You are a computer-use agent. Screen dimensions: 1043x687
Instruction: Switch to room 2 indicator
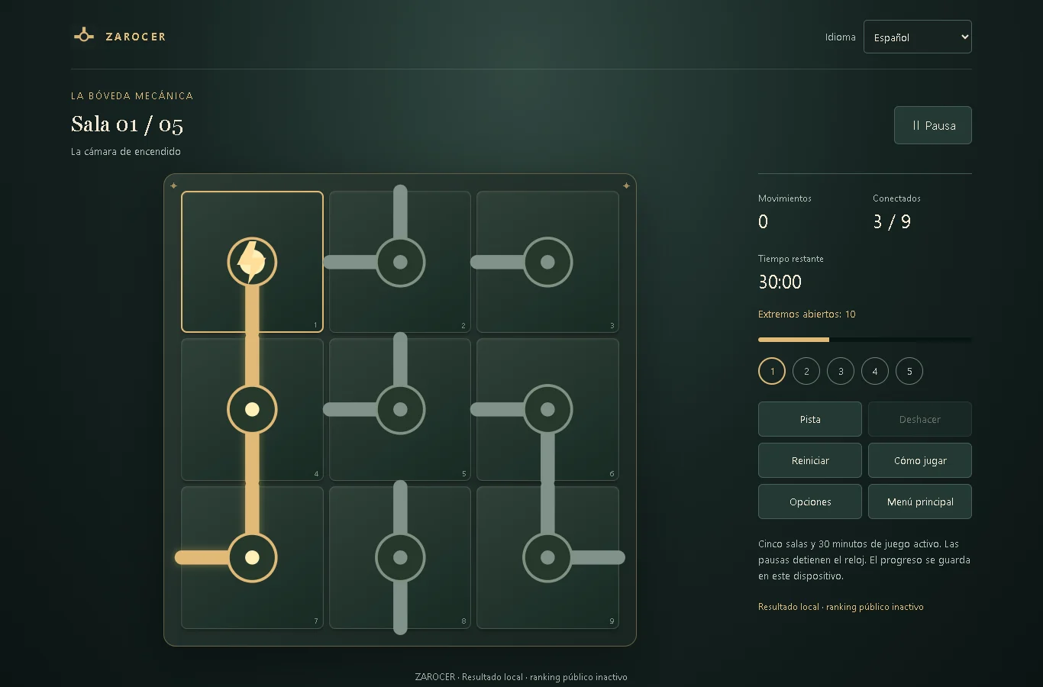click(x=806, y=371)
